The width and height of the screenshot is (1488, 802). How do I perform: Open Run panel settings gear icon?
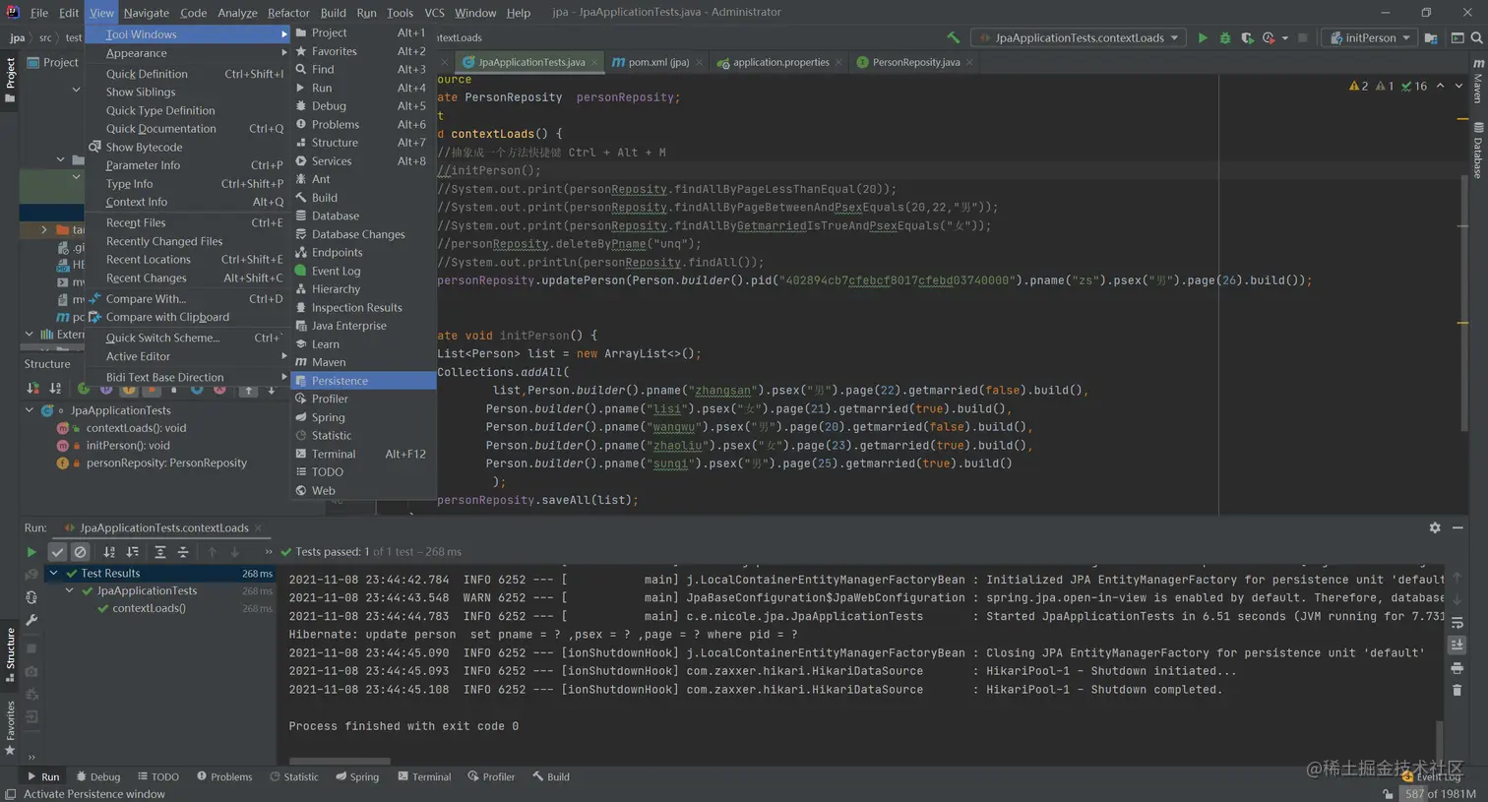click(x=1435, y=527)
